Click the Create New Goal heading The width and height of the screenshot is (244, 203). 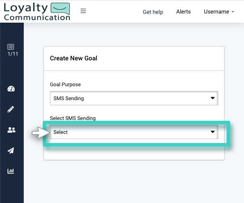point(74,58)
